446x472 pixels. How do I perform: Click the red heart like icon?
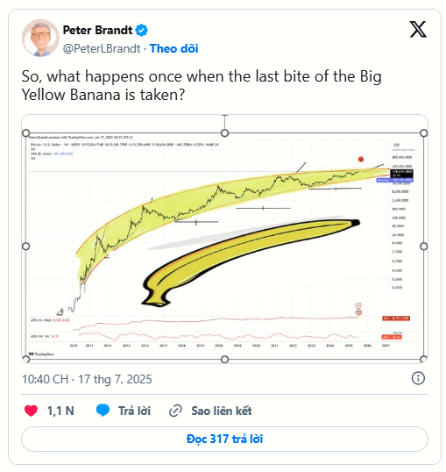click(x=31, y=411)
